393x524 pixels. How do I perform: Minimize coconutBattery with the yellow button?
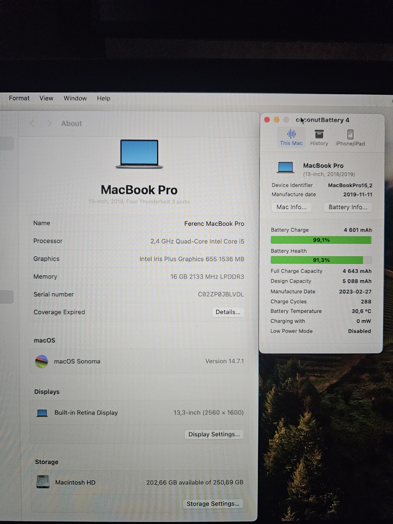click(276, 120)
